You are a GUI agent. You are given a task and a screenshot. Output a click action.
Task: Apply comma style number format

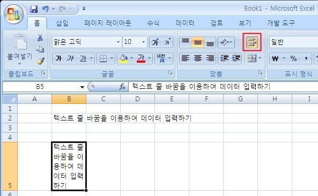point(306,58)
